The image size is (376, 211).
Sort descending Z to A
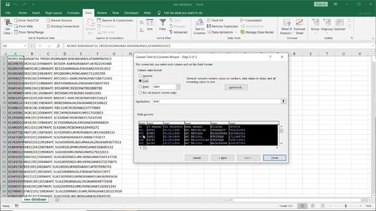pos(142,30)
